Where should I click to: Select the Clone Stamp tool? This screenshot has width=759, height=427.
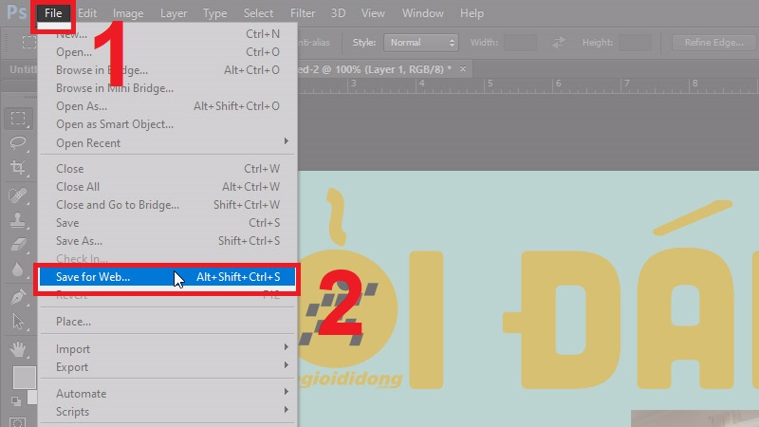tap(18, 220)
